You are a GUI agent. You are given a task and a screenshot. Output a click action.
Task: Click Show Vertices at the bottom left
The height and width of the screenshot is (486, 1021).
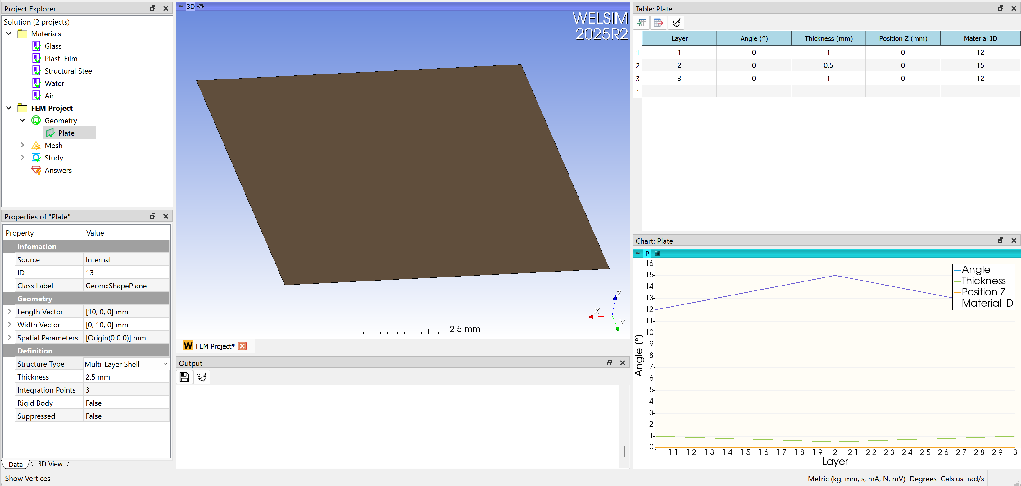[27, 478]
